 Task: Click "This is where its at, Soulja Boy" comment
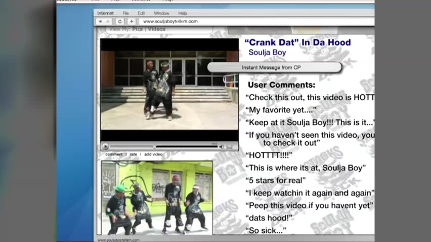pyautogui.click(x=306, y=168)
